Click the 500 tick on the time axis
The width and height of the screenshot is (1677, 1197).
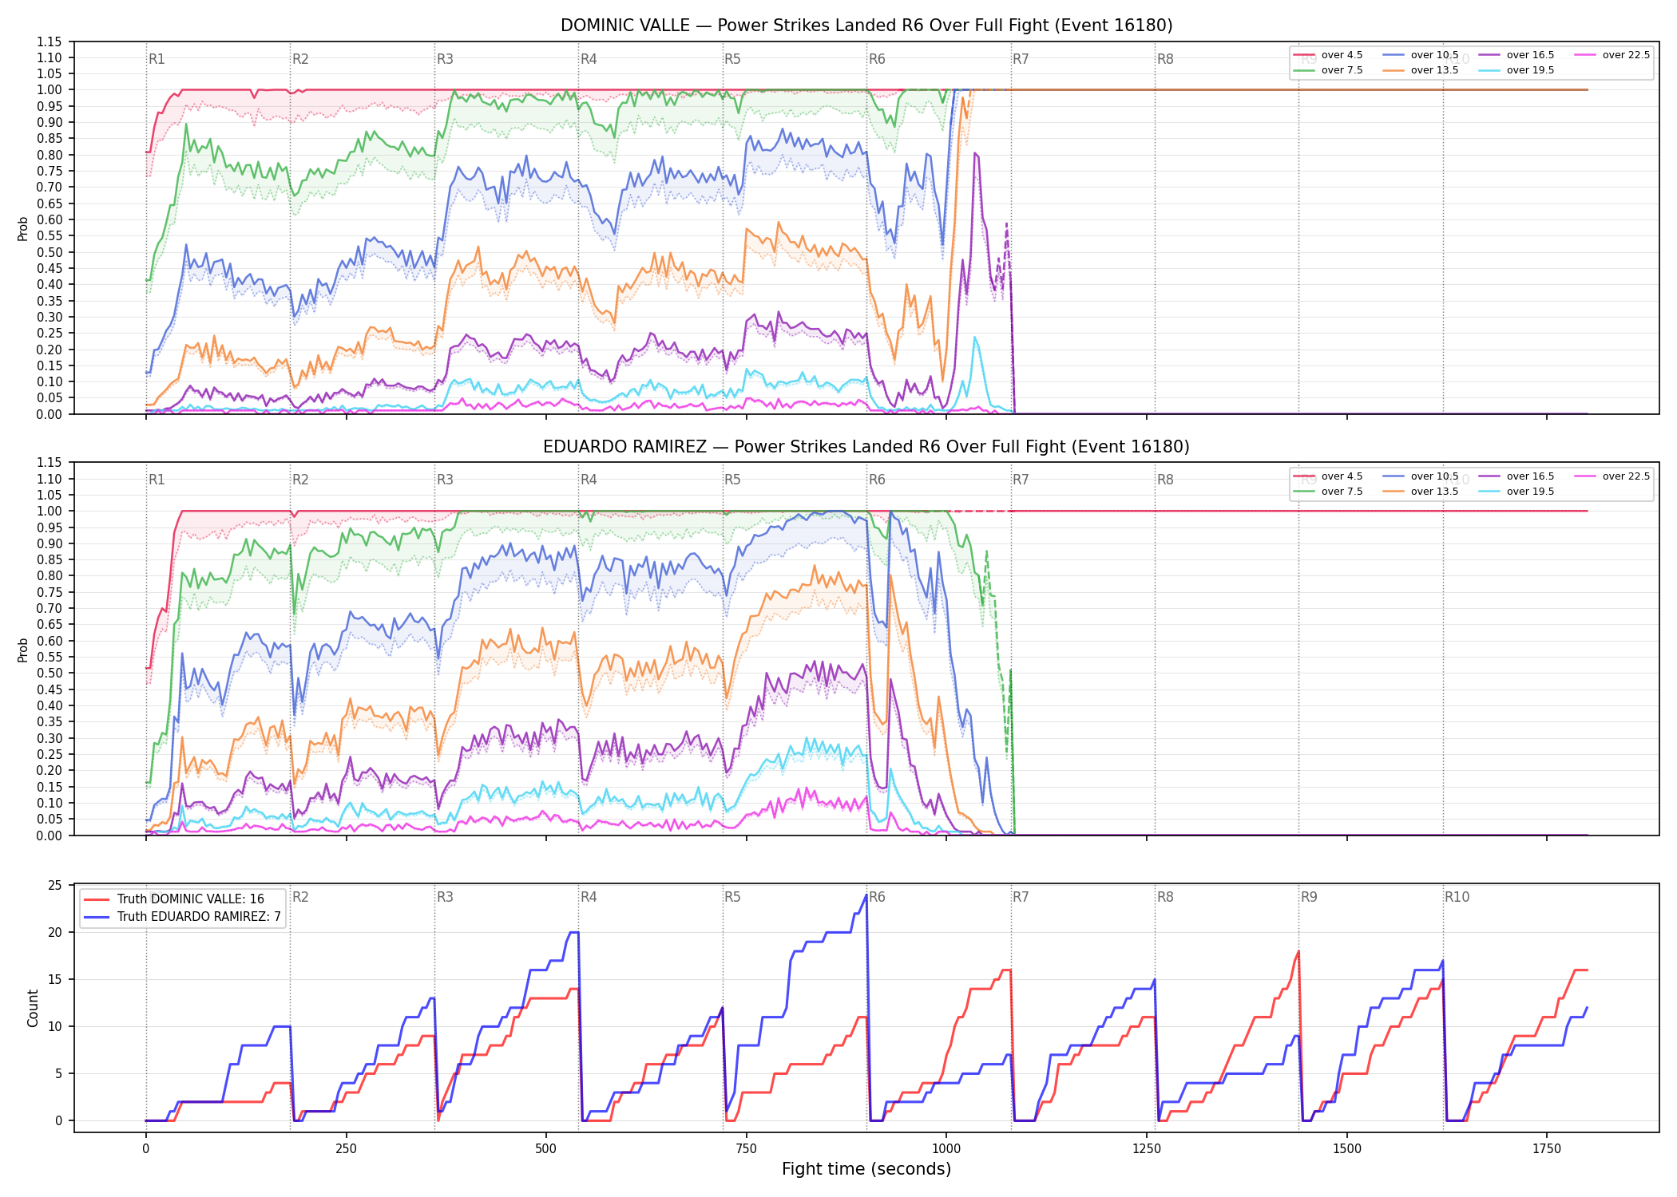pos(546,1149)
